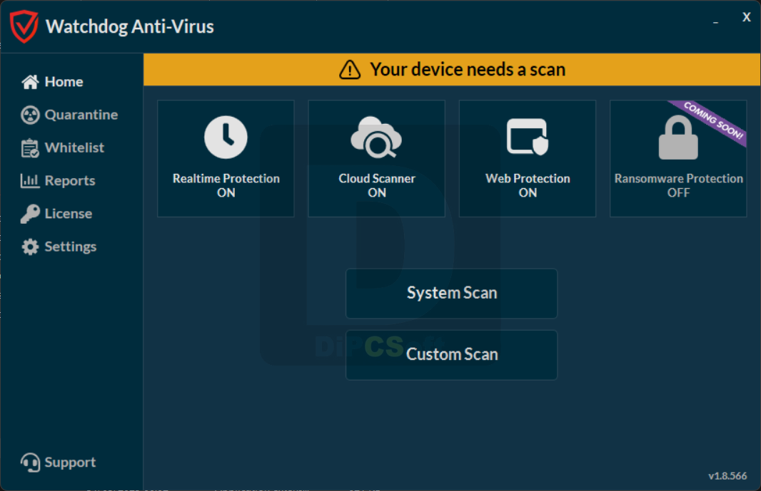Viewport: 761px width, 491px height.
Task: Click the Reports bar chart icon
Action: tap(29, 181)
